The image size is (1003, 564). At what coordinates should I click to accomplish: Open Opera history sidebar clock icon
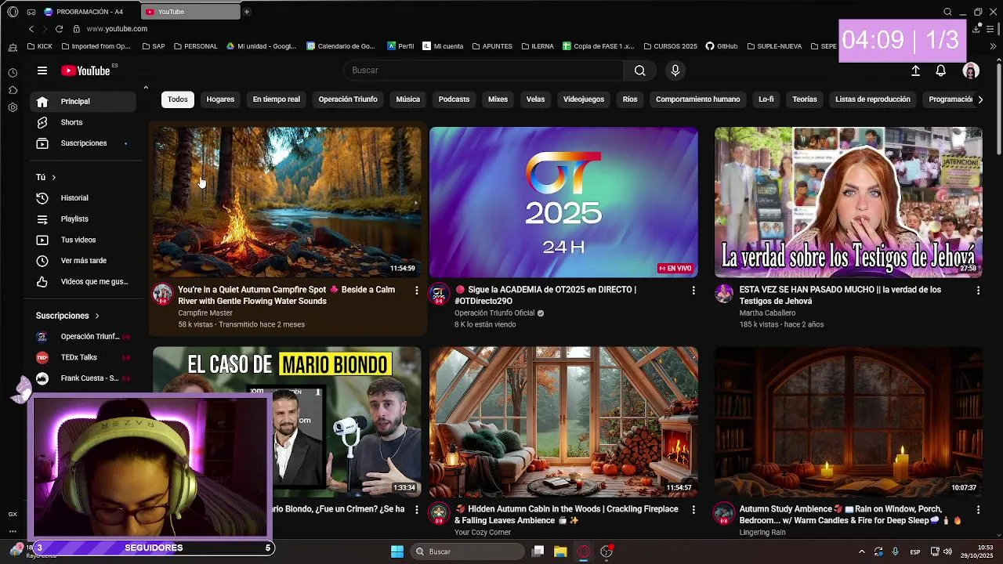(13, 73)
